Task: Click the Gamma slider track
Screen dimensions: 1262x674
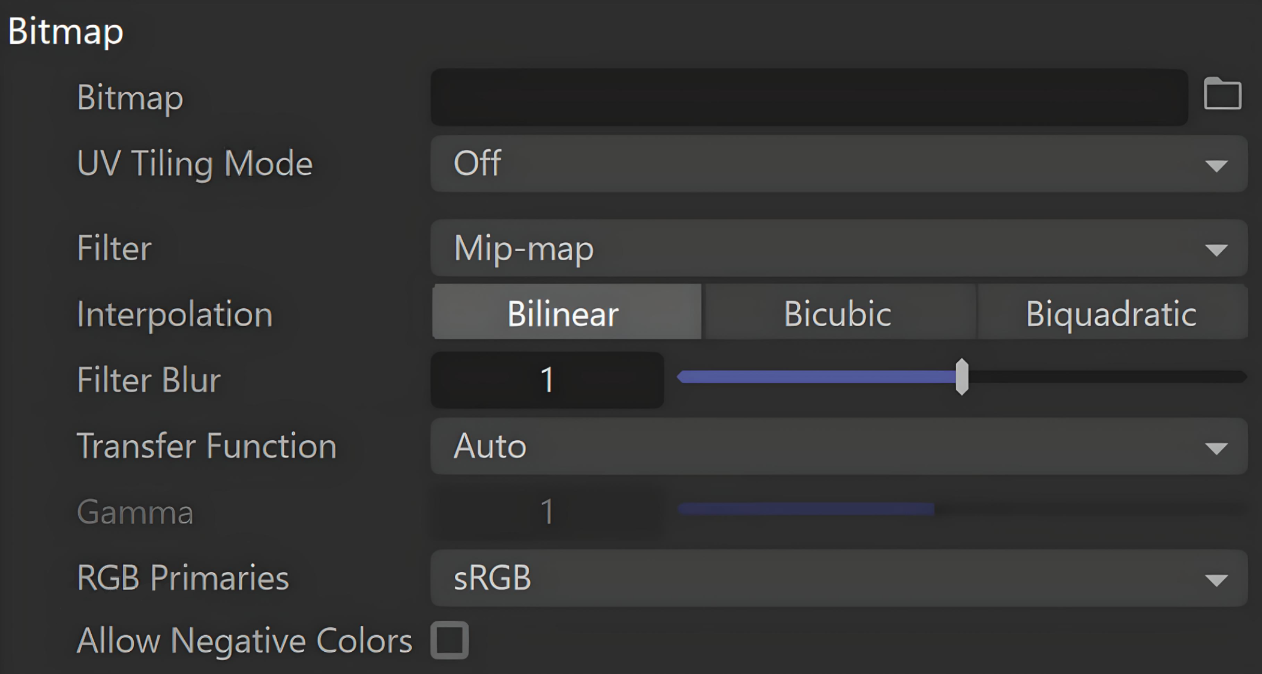Action: coord(962,509)
